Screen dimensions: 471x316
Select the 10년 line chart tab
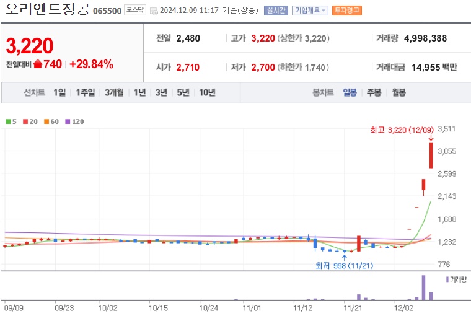click(x=207, y=92)
